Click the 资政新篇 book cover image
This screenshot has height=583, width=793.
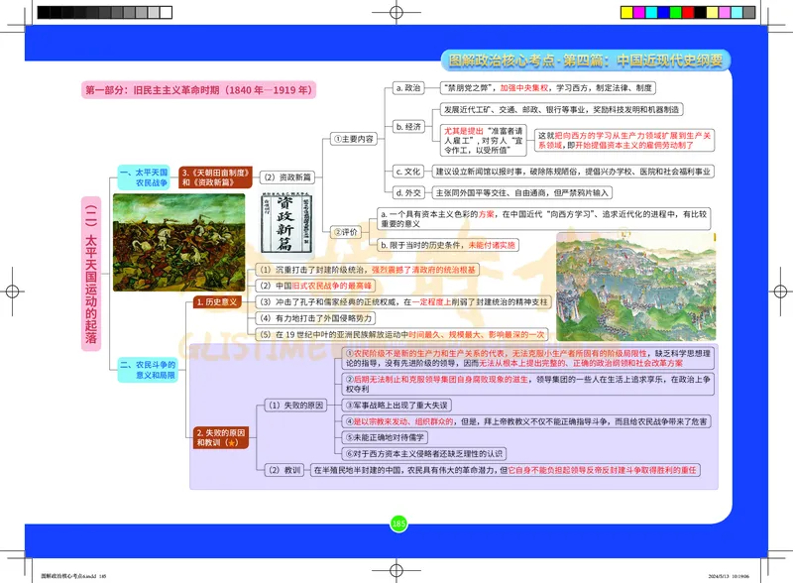click(287, 224)
